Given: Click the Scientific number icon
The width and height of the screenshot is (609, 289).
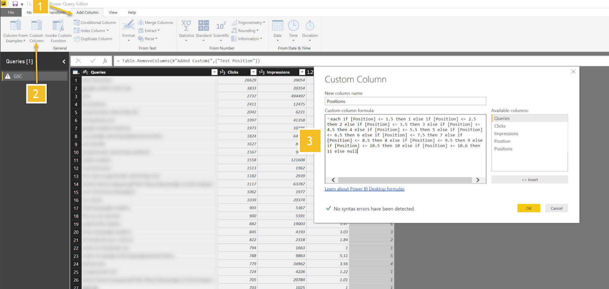Looking at the screenshot, I should (x=221, y=26).
